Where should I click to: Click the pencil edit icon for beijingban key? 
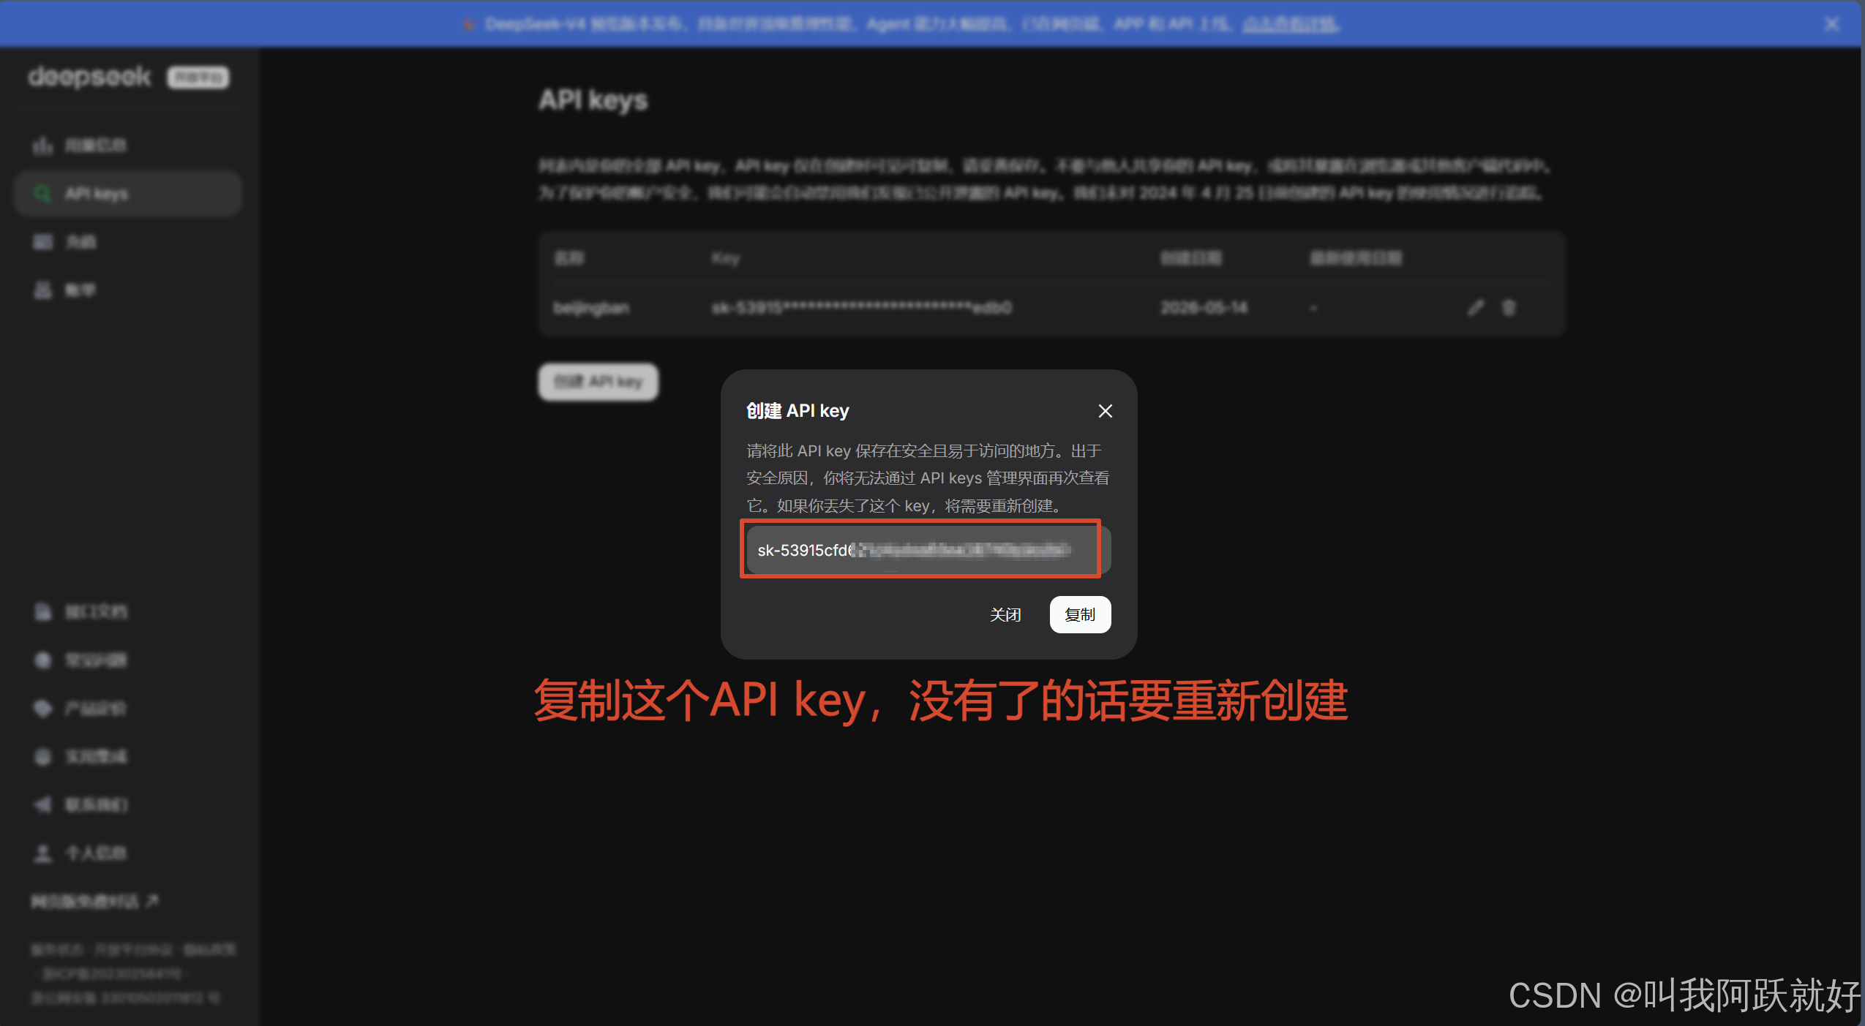point(1476,308)
